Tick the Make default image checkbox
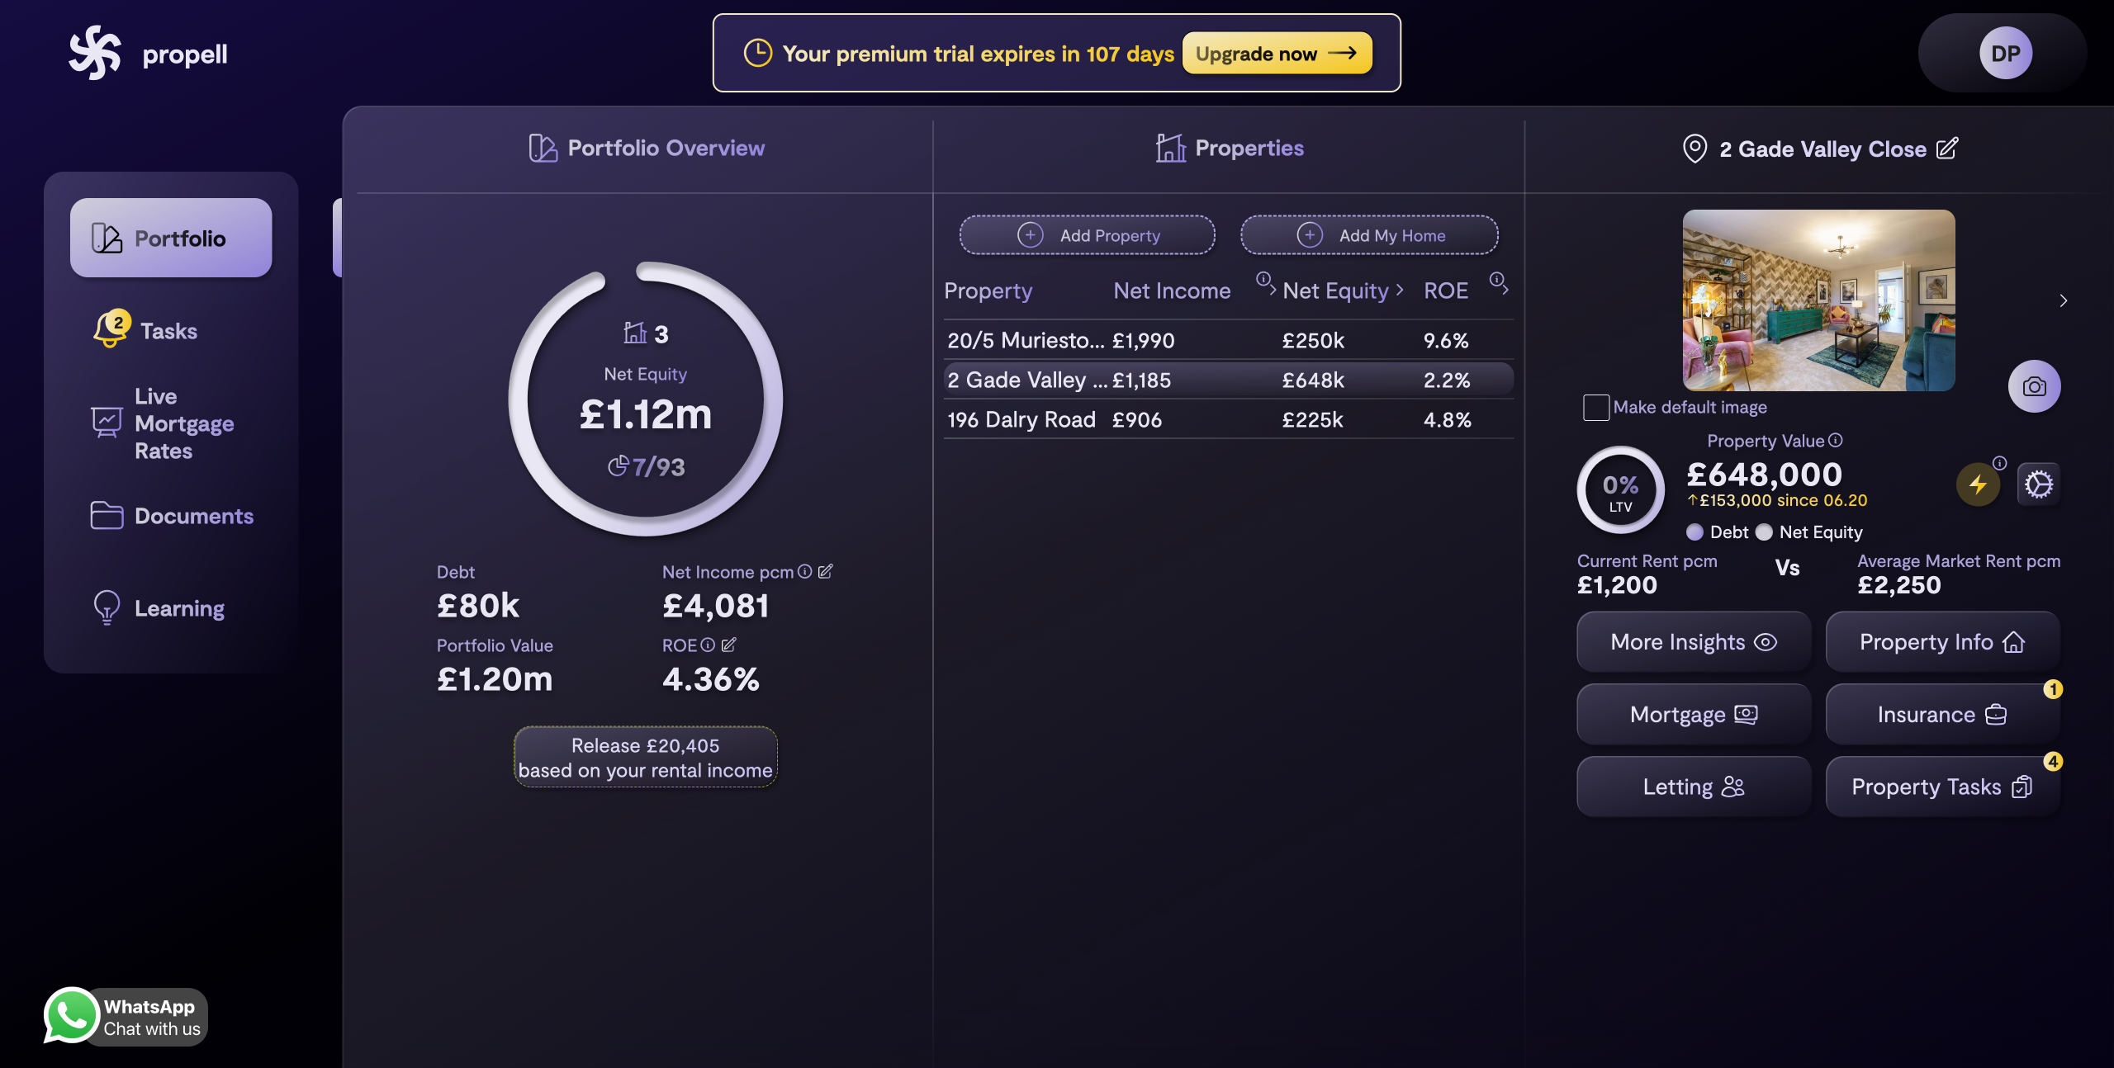This screenshot has width=2114, height=1068. click(1595, 407)
